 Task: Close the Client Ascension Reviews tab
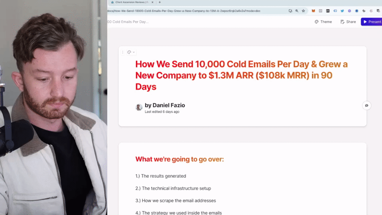[153, 2]
